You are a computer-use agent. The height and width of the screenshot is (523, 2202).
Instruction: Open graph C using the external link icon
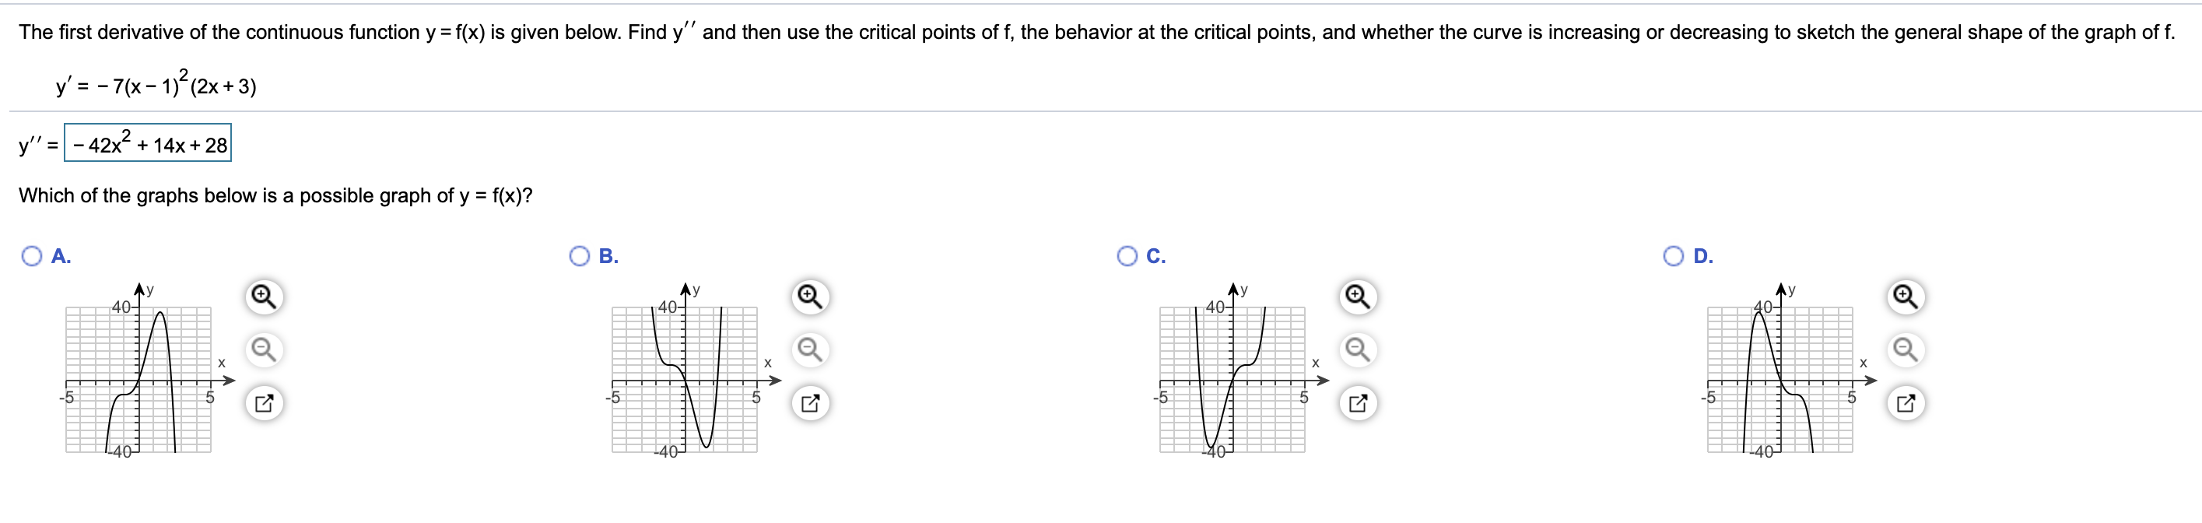[x=1358, y=400]
